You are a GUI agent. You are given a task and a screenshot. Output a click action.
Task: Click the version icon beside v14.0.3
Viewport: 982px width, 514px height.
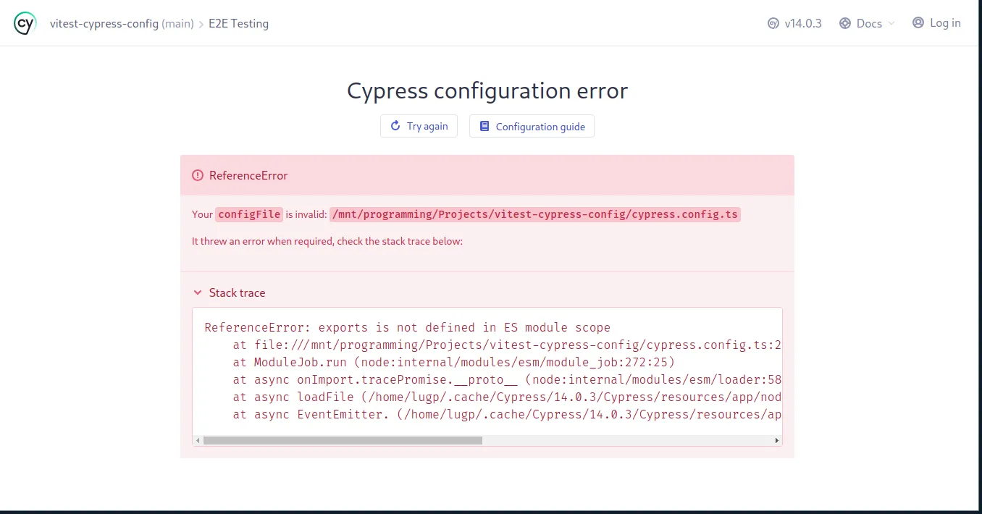tap(773, 23)
